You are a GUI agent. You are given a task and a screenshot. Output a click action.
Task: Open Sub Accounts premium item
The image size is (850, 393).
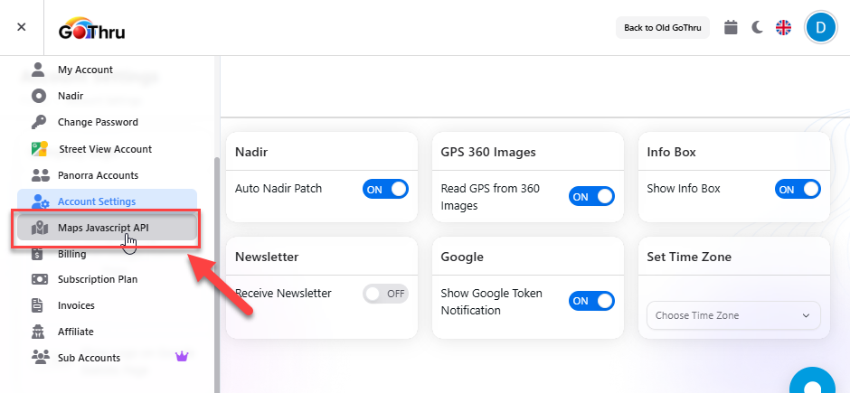pos(89,358)
